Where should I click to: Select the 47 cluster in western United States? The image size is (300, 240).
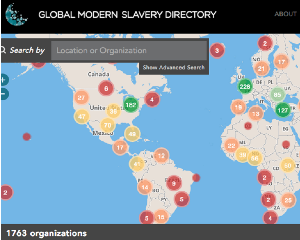pos(81,117)
